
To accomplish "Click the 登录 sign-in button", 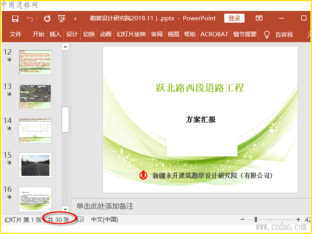I will 234,18.
